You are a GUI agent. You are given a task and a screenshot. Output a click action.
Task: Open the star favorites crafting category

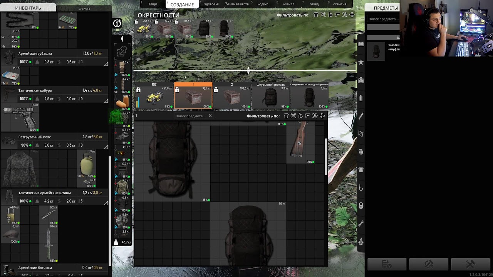(361, 62)
